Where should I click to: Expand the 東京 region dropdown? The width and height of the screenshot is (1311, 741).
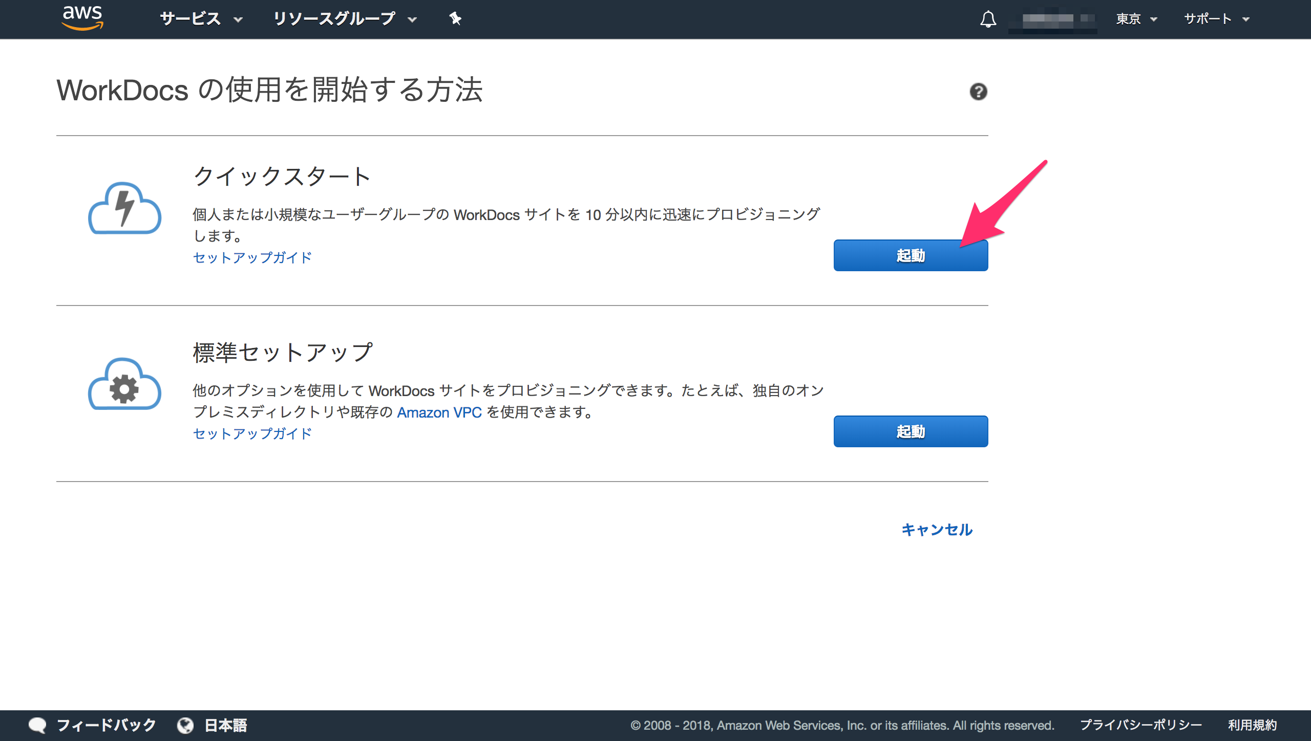1135,18
